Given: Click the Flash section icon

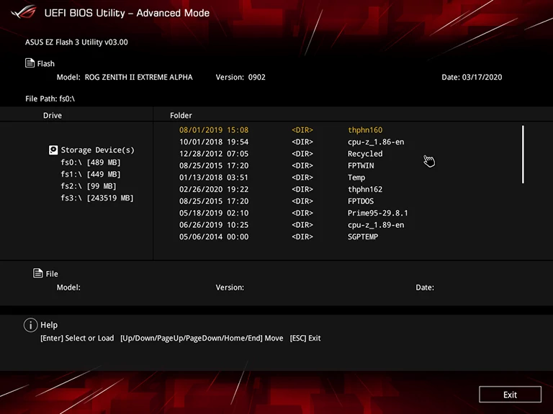Looking at the screenshot, I should [x=30, y=63].
